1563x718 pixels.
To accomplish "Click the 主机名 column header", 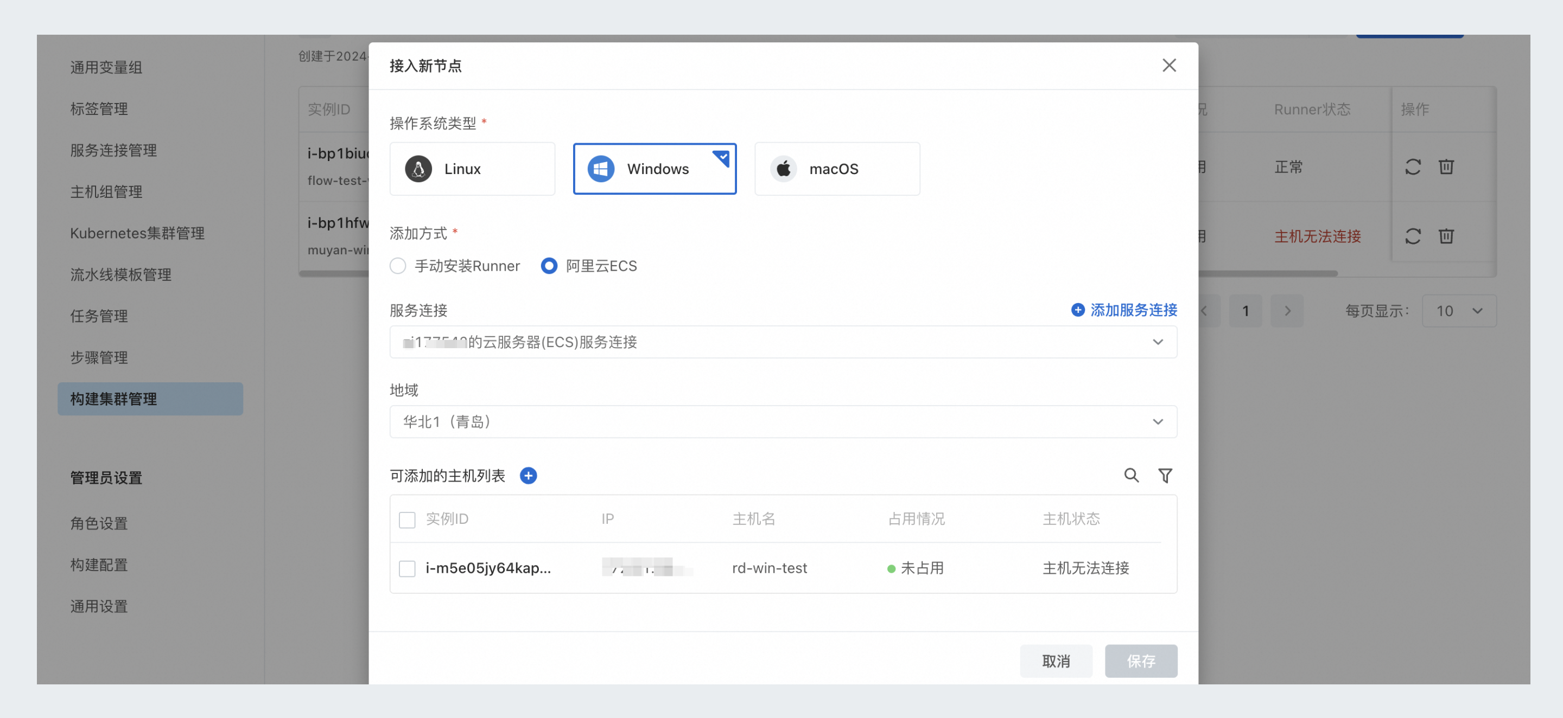I will coord(754,519).
